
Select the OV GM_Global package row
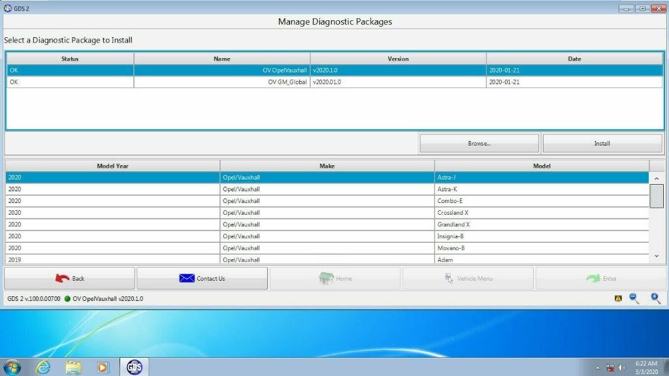tap(334, 82)
